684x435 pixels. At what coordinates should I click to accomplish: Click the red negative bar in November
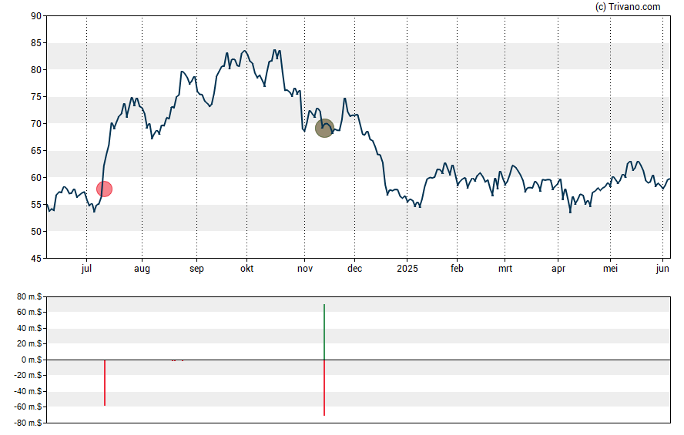(324, 387)
